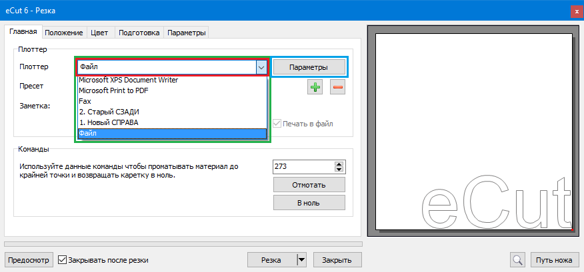Select Microsoft XPS Document Writer
The width and height of the screenshot is (584, 272).
(173, 80)
